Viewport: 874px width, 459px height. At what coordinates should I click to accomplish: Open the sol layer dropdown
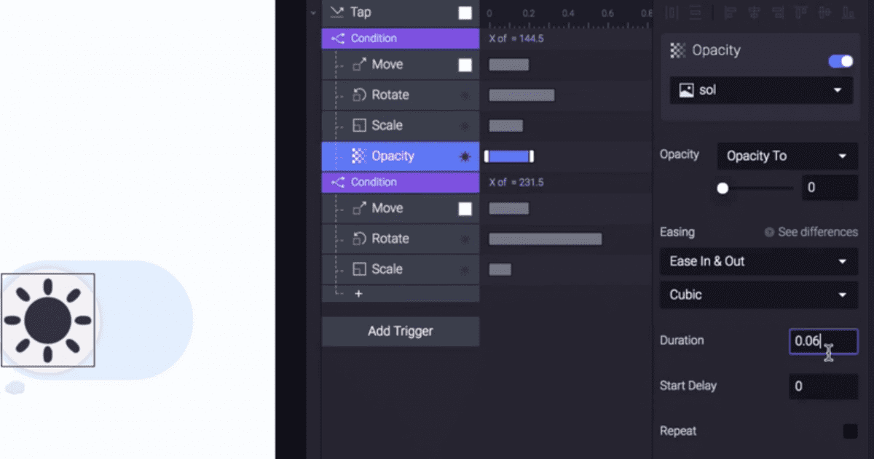(761, 91)
